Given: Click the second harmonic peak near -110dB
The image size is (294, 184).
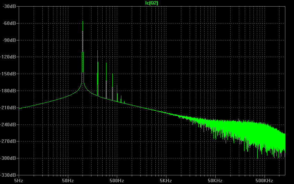Looking at the screenshot, I should pos(97,51).
